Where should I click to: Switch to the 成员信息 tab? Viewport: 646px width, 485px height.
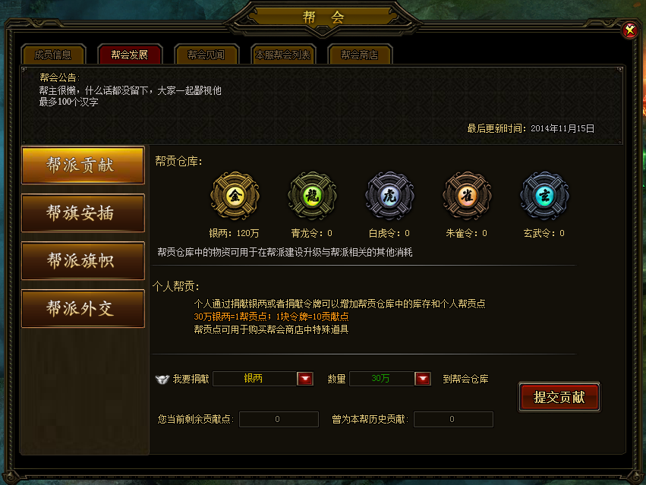click(x=53, y=55)
